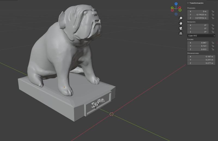Click the Escala Y field 0.141
The height and width of the screenshot is (141, 218).
coord(198,46)
